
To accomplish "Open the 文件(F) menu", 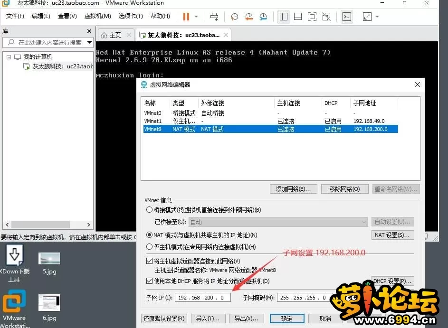I will point(15,16).
